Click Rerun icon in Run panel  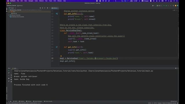(9, 70)
